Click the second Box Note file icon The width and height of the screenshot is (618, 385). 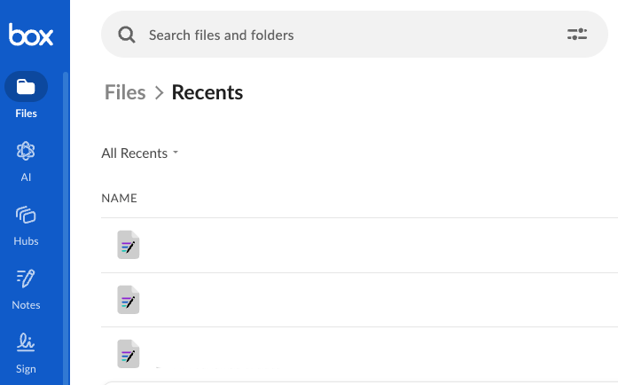click(129, 299)
